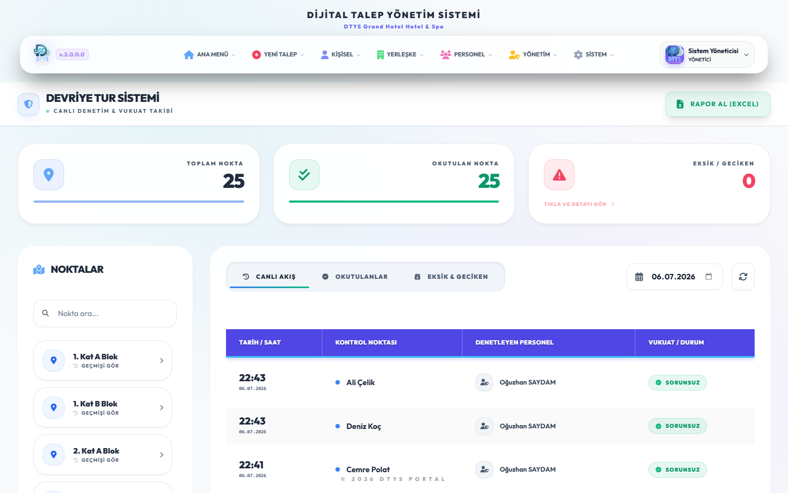788x493 pixels.
Task: Click the pin icon for 1. Kat A Blok
Action: 54,360
